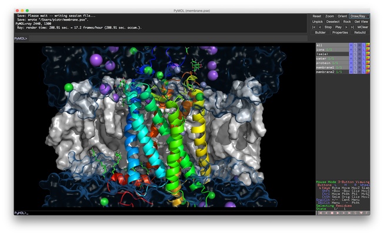This screenshot has width=384, height=235.
Task: Click the Get View button
Action: tap(361, 22)
